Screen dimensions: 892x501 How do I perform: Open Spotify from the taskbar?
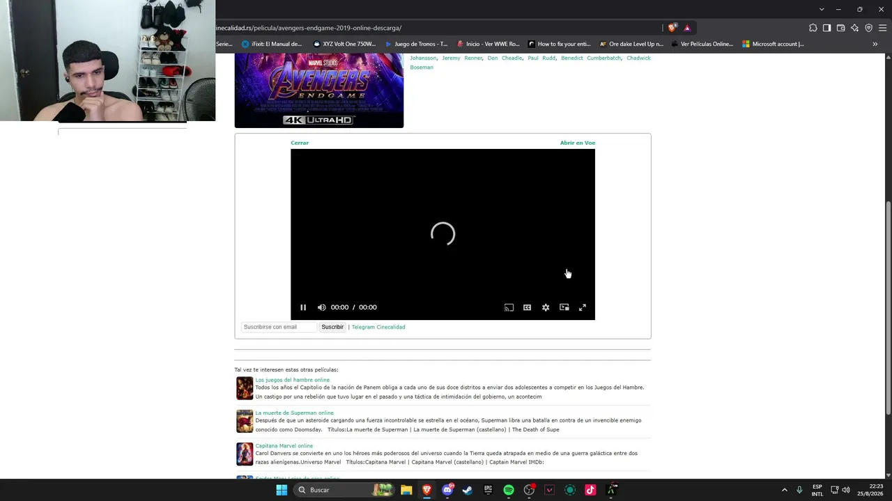[509, 490]
